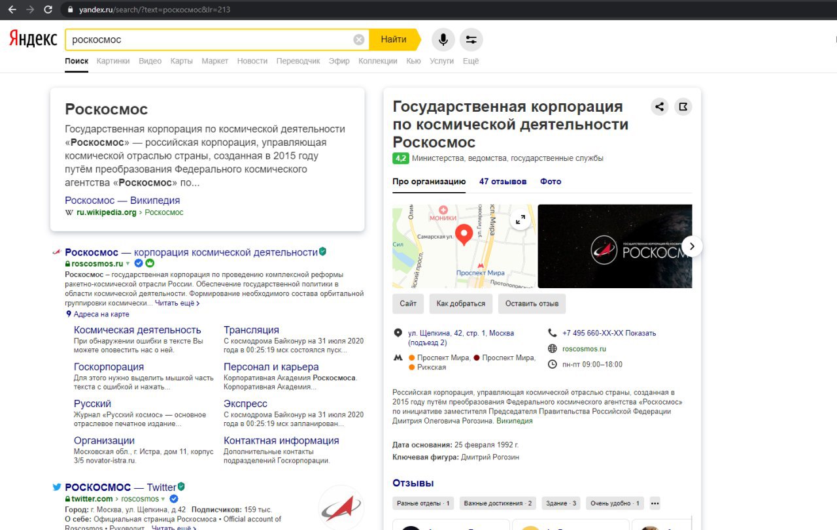This screenshot has height=530, width=837.
Task: Open dropdown arrow after roscosmos.ru URL
Action: [x=128, y=264]
